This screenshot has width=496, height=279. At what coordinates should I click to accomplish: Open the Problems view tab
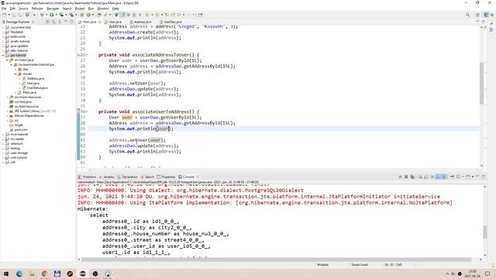click(87, 177)
